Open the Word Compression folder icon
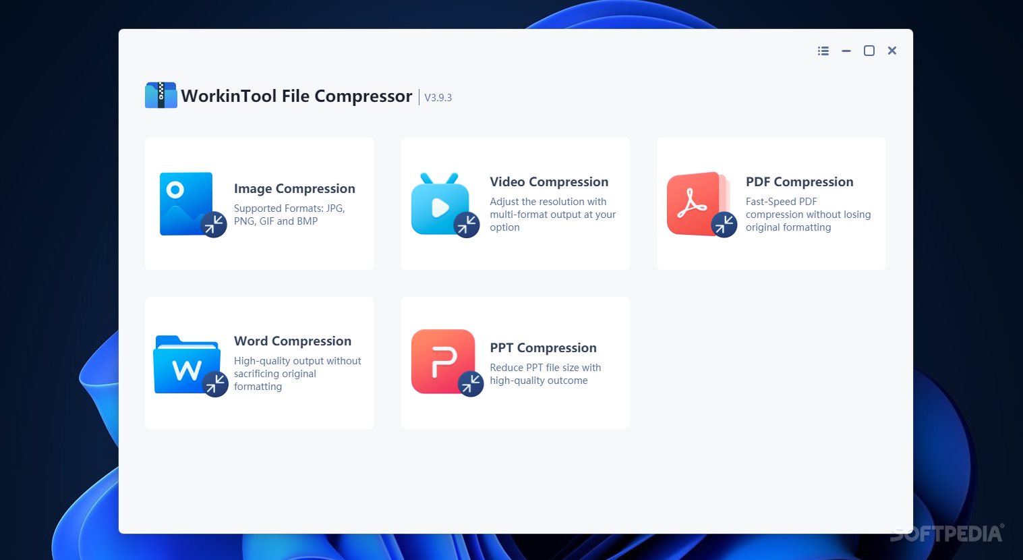This screenshot has width=1023, height=560. pos(191,366)
